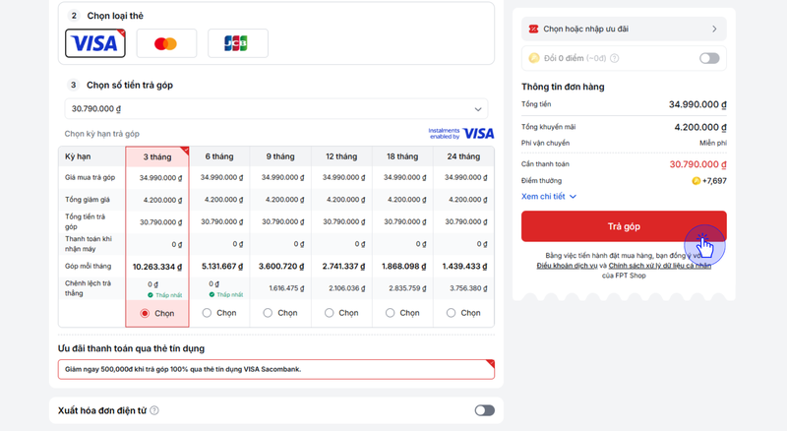Open the Chính sách xử lý dữ liệu cá nhân link

(659, 266)
